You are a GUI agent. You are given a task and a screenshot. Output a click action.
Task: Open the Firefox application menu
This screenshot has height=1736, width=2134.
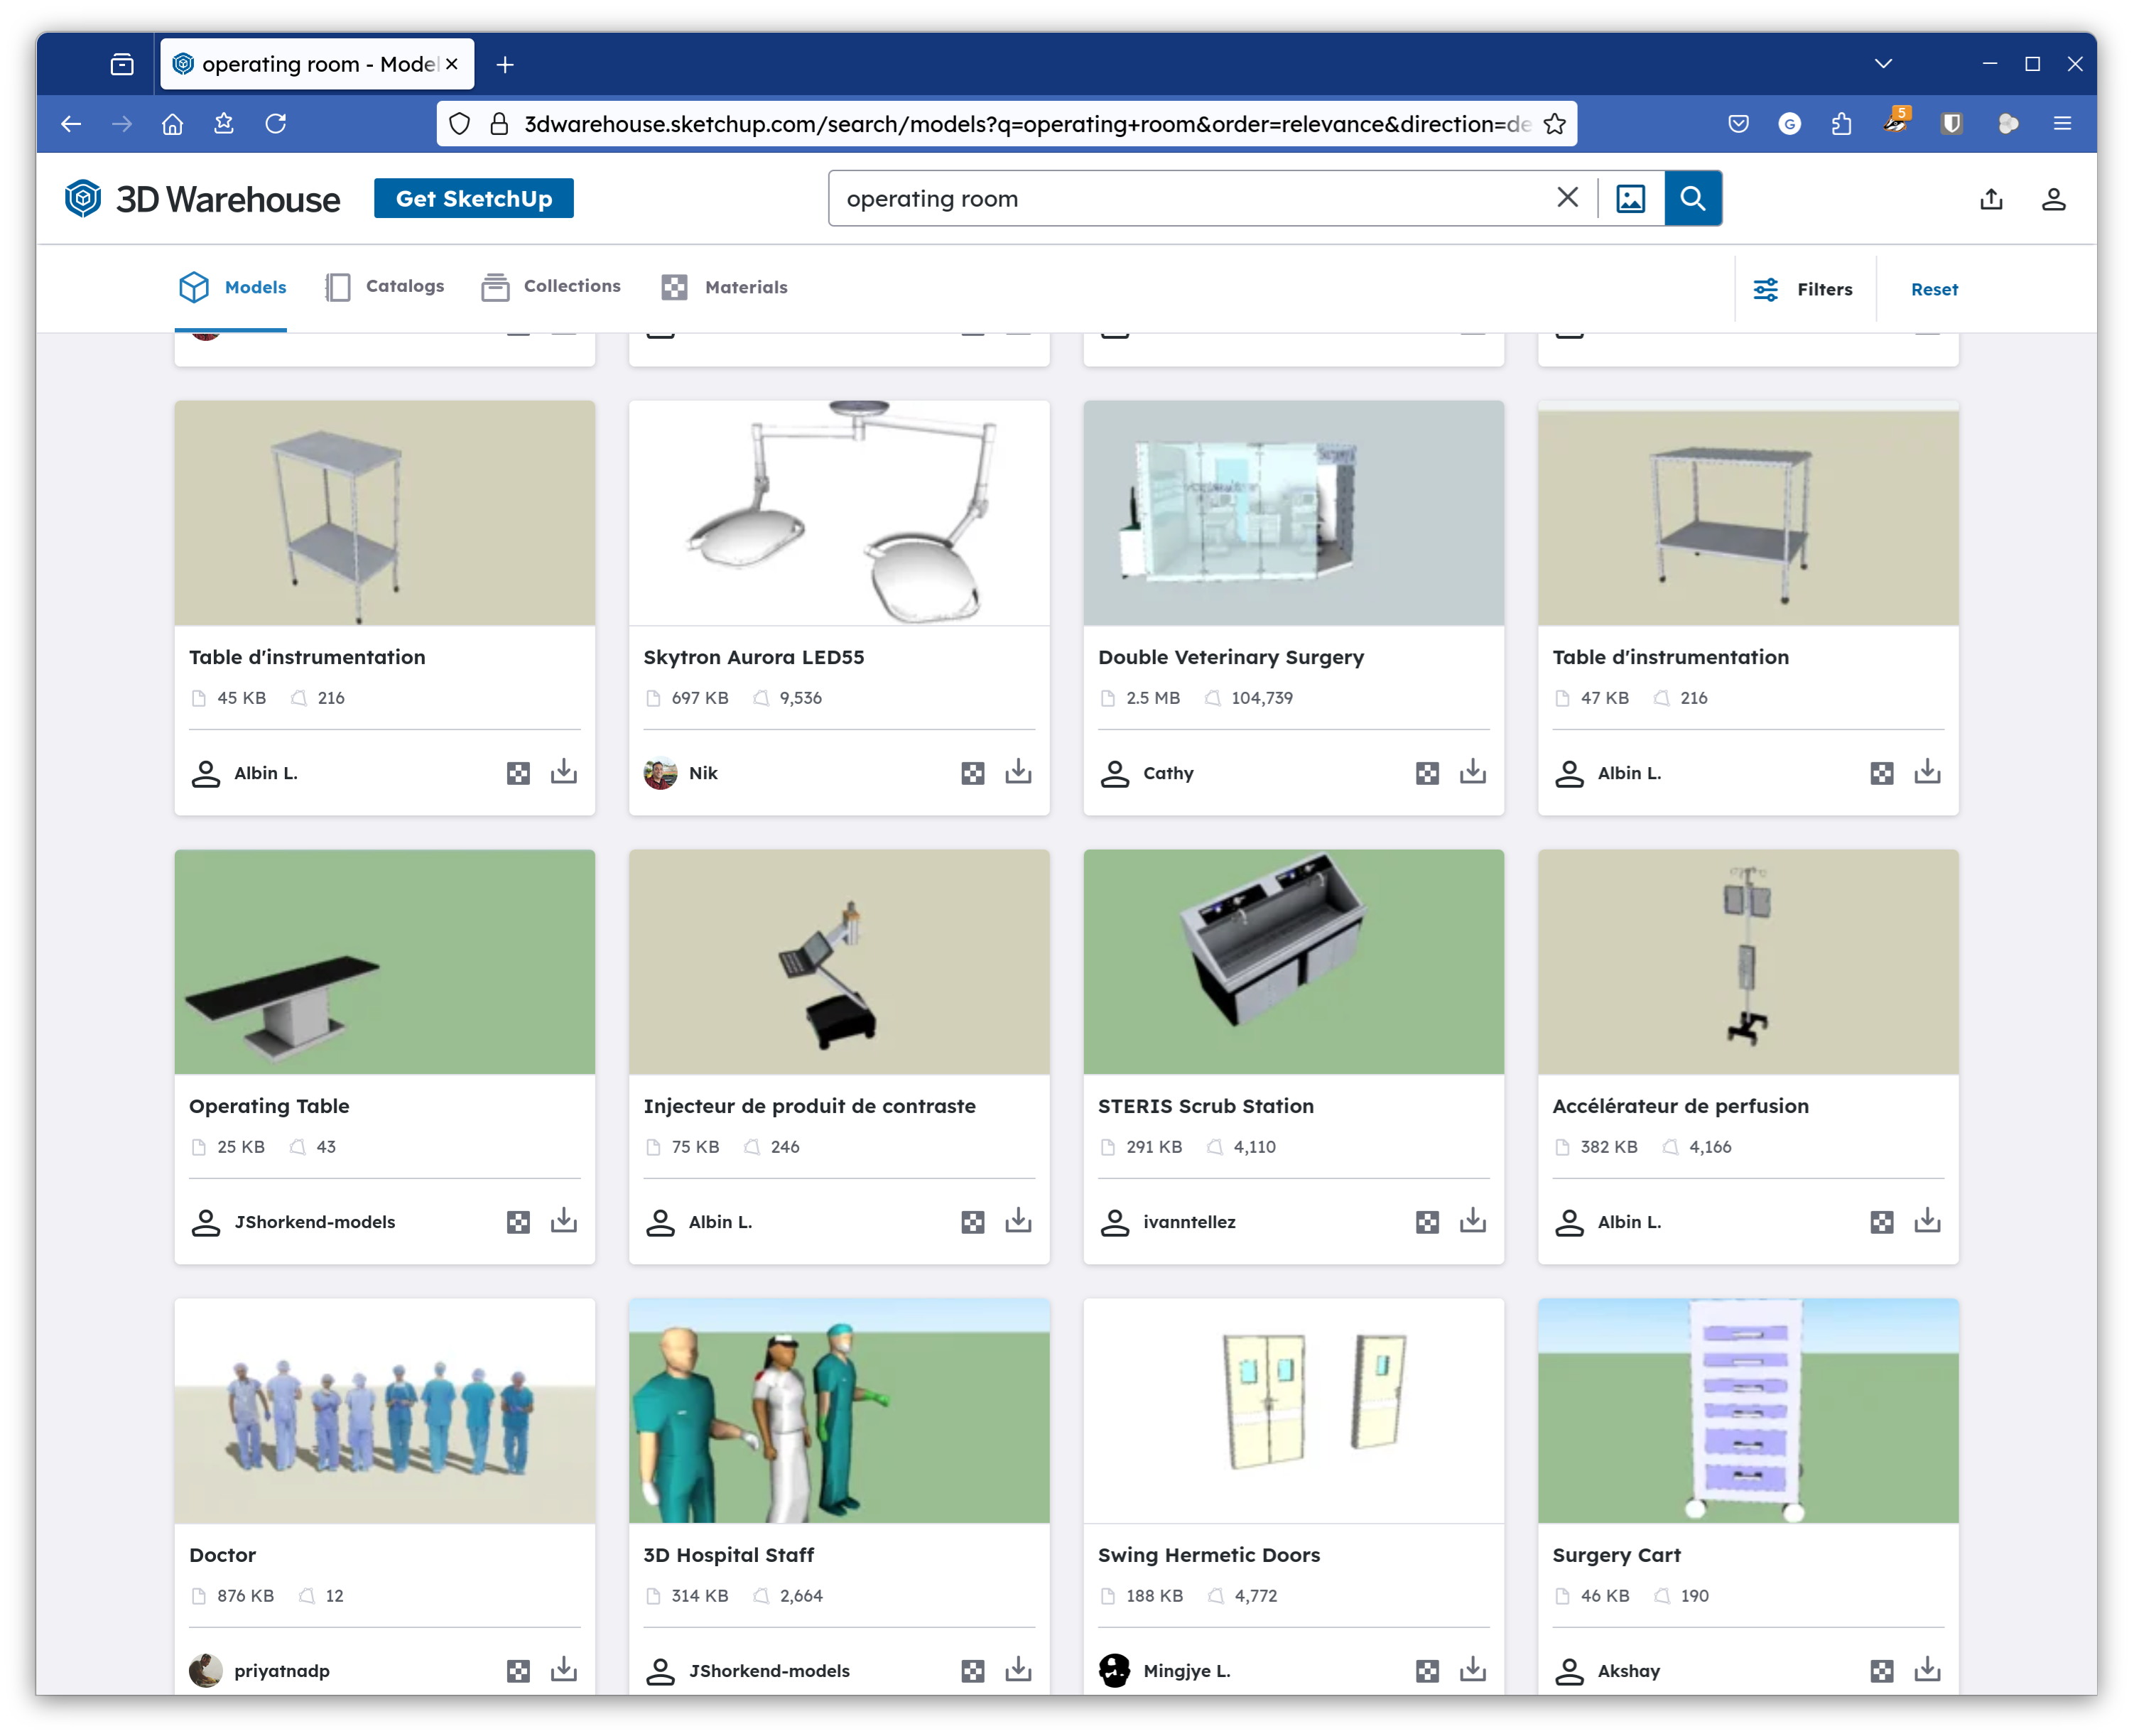2063,123
